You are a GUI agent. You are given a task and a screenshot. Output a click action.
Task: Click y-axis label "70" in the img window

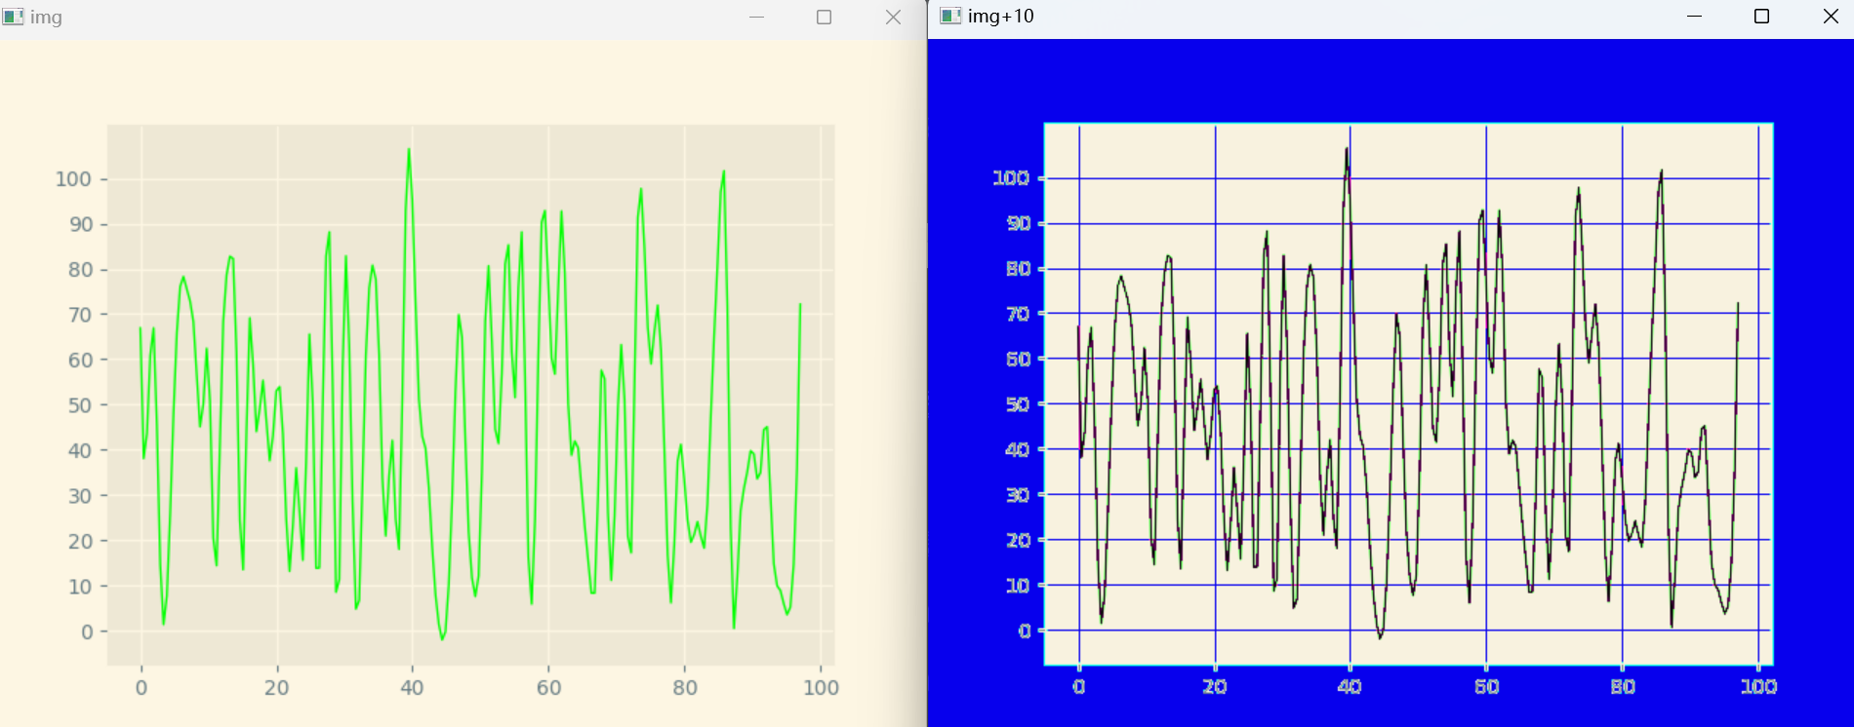81,315
